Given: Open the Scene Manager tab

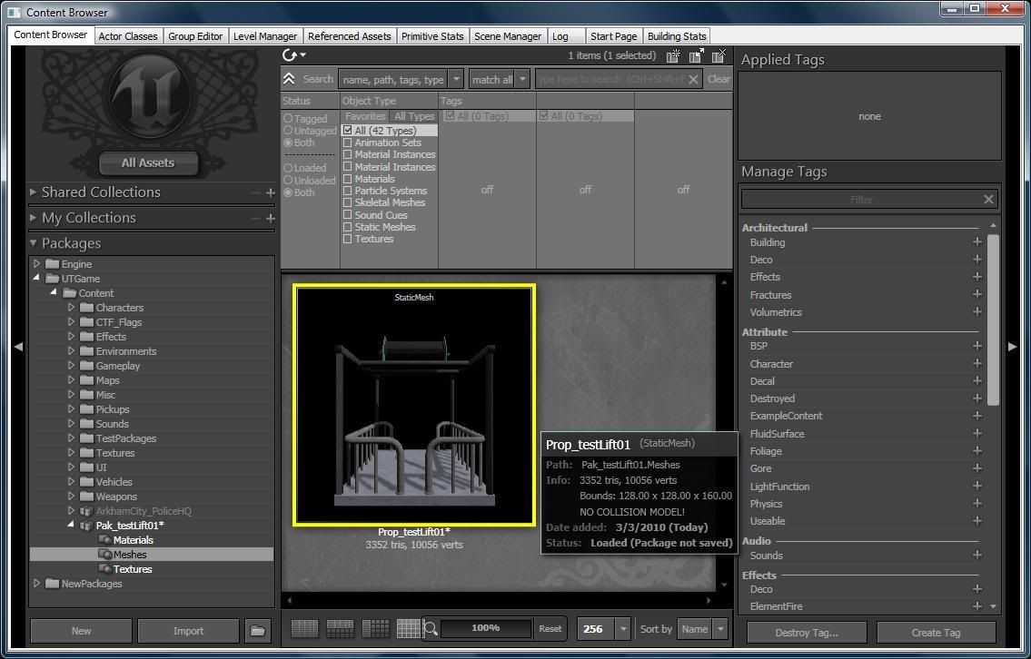Looking at the screenshot, I should pos(508,36).
